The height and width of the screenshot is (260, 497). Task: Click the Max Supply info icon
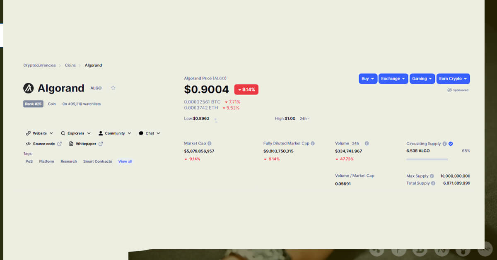click(432, 176)
